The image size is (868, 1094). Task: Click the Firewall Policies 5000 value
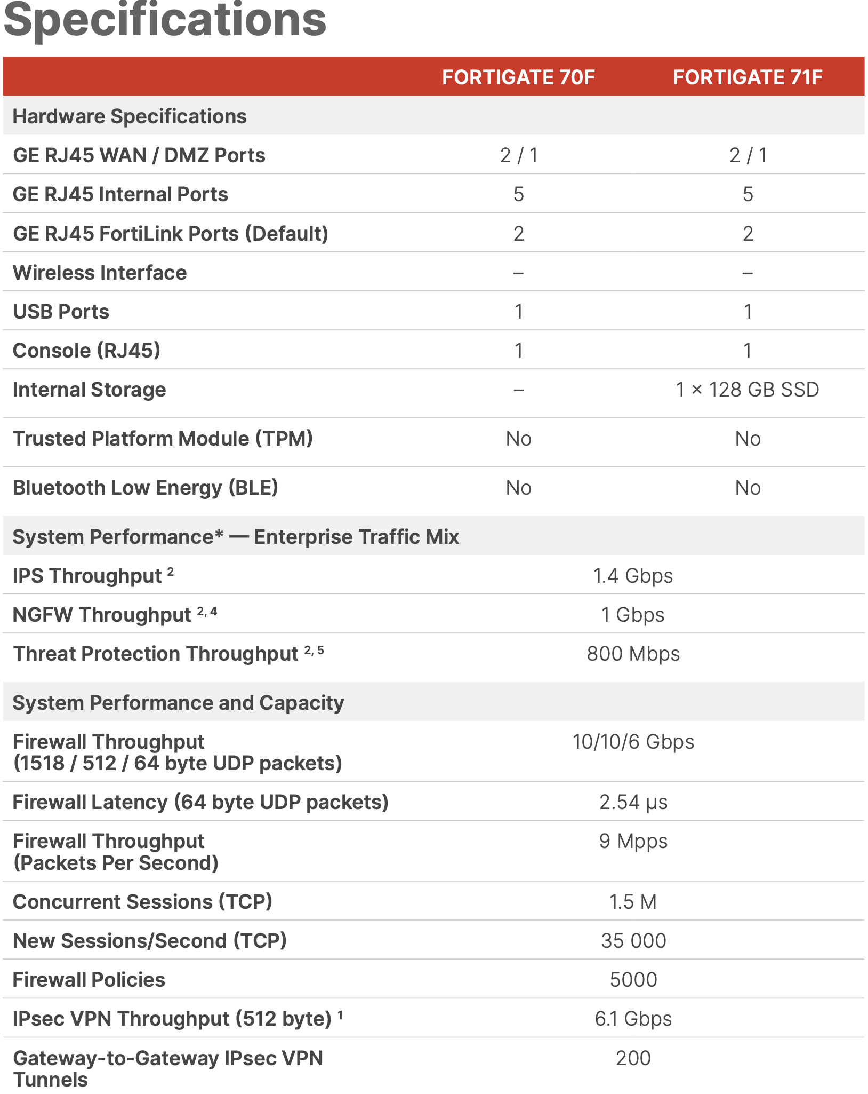633,980
